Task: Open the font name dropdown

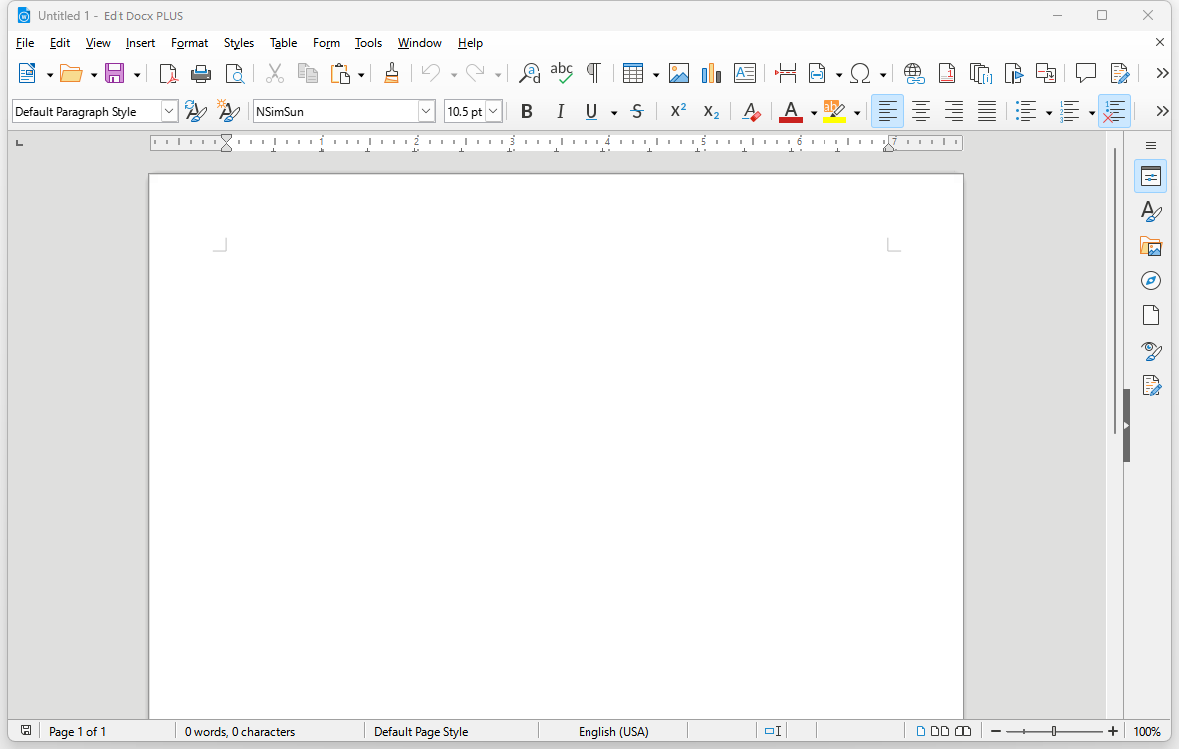Action: click(426, 111)
